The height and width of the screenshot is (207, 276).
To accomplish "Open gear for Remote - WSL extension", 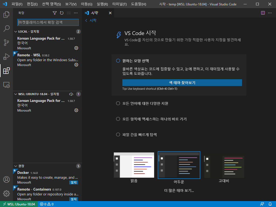I will click(x=76, y=65).
